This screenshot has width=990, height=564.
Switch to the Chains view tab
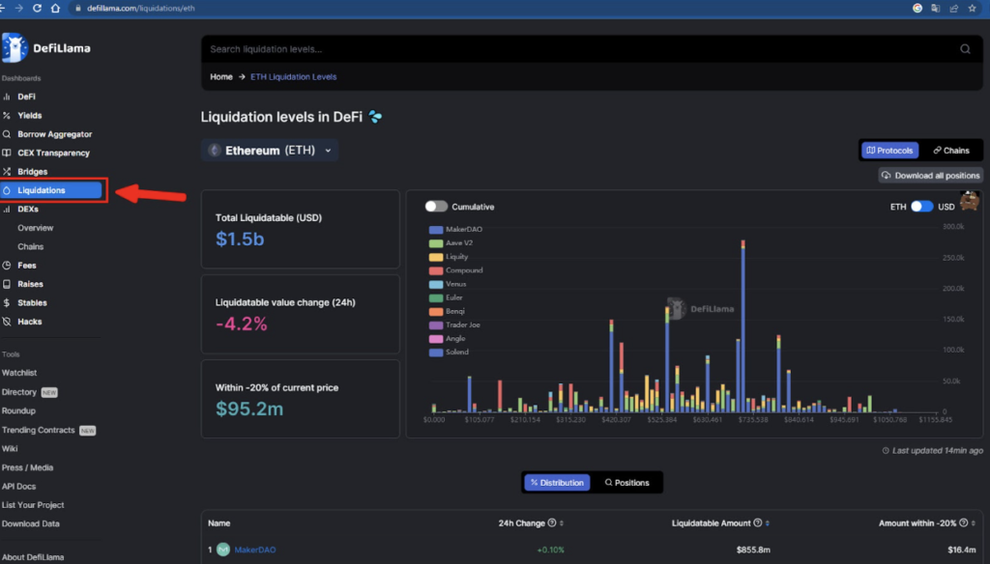(x=951, y=150)
